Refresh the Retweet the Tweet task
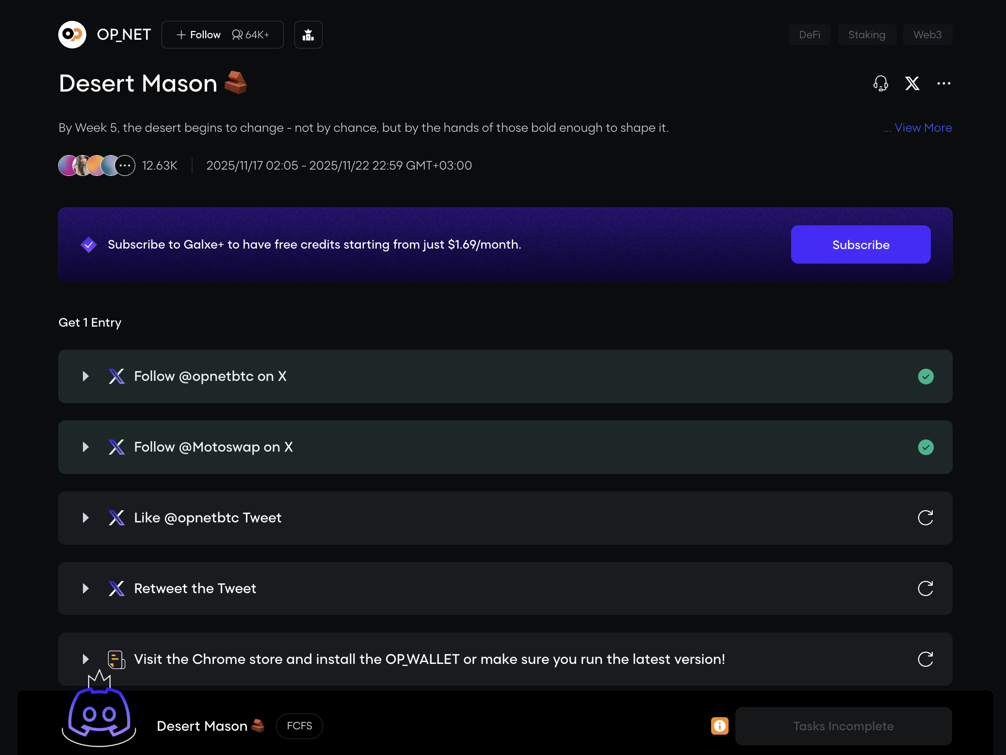The height and width of the screenshot is (755, 1006). click(x=925, y=588)
